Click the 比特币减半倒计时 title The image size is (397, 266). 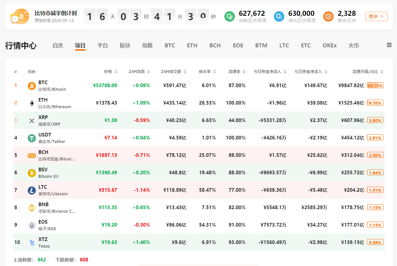(56, 13)
